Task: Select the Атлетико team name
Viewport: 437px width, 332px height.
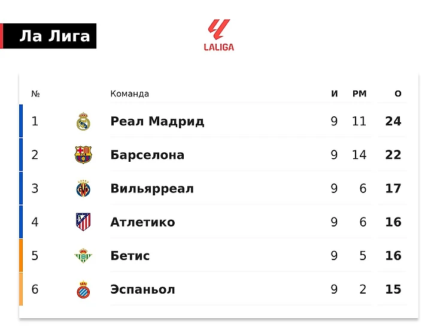Action: tap(142, 222)
